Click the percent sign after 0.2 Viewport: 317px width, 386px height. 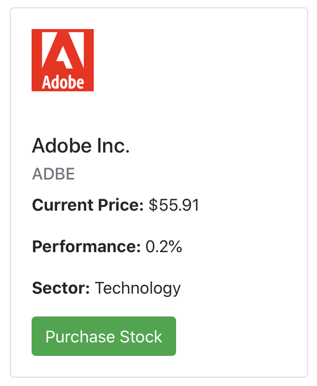[x=176, y=246]
